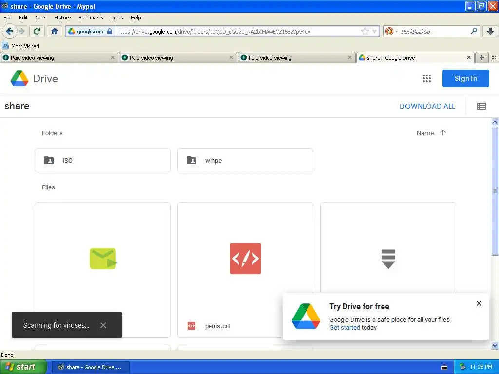Click the vertical scrollbar thumb

point(495,190)
